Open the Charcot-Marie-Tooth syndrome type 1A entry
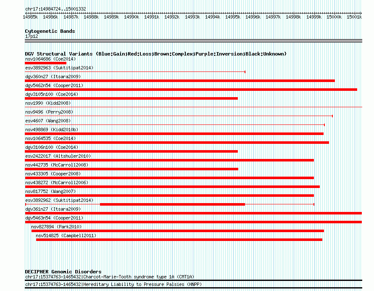The image size is (374, 291). (x=110, y=277)
